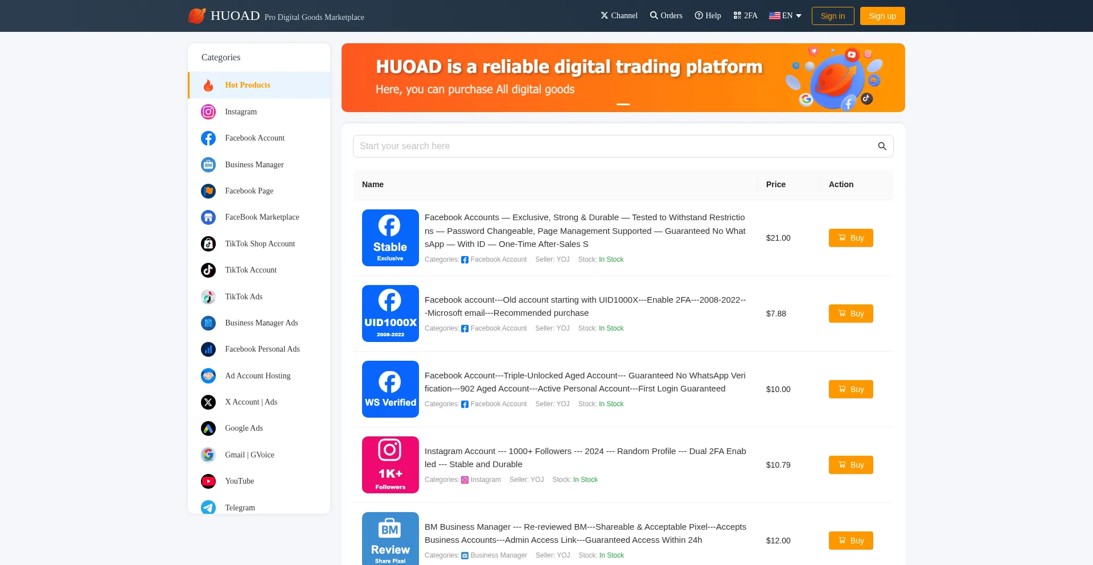
Task: Open the X Account | Ads icon
Action: [208, 402]
